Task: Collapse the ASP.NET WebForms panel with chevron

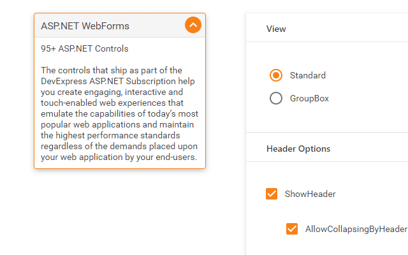Action: [x=193, y=25]
